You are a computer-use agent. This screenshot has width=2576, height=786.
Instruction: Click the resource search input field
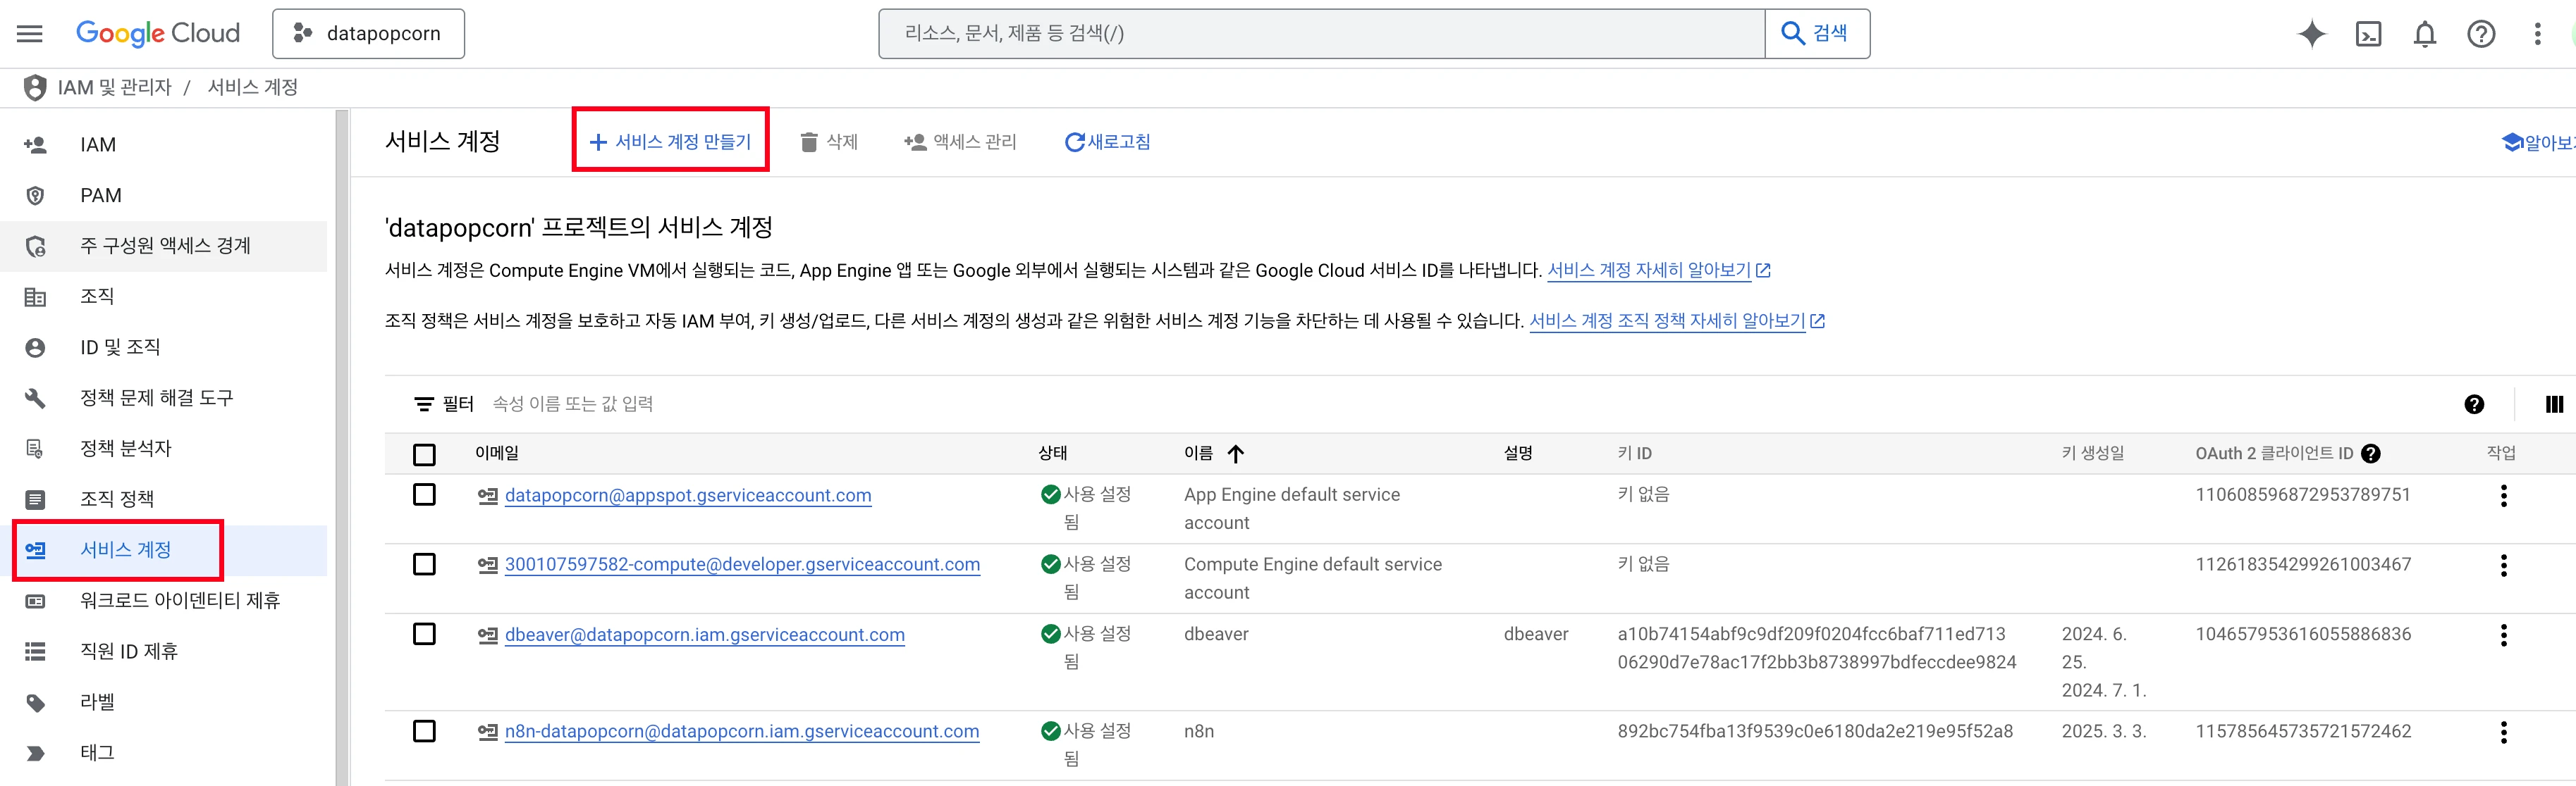tap(1321, 34)
